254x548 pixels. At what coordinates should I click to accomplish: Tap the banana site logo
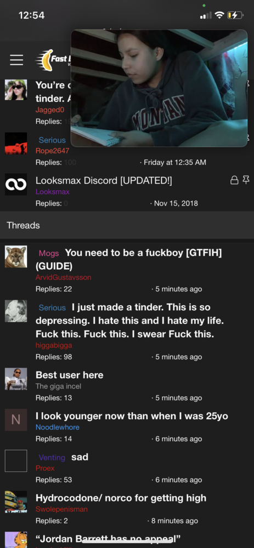[x=53, y=60]
